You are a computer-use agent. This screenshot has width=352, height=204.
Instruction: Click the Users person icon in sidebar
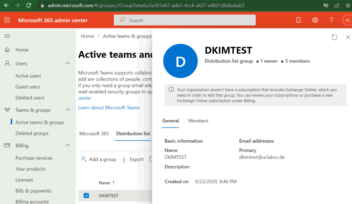[7, 63]
